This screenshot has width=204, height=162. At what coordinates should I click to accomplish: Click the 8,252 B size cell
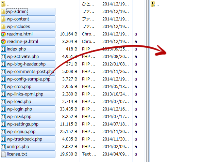(70, 117)
